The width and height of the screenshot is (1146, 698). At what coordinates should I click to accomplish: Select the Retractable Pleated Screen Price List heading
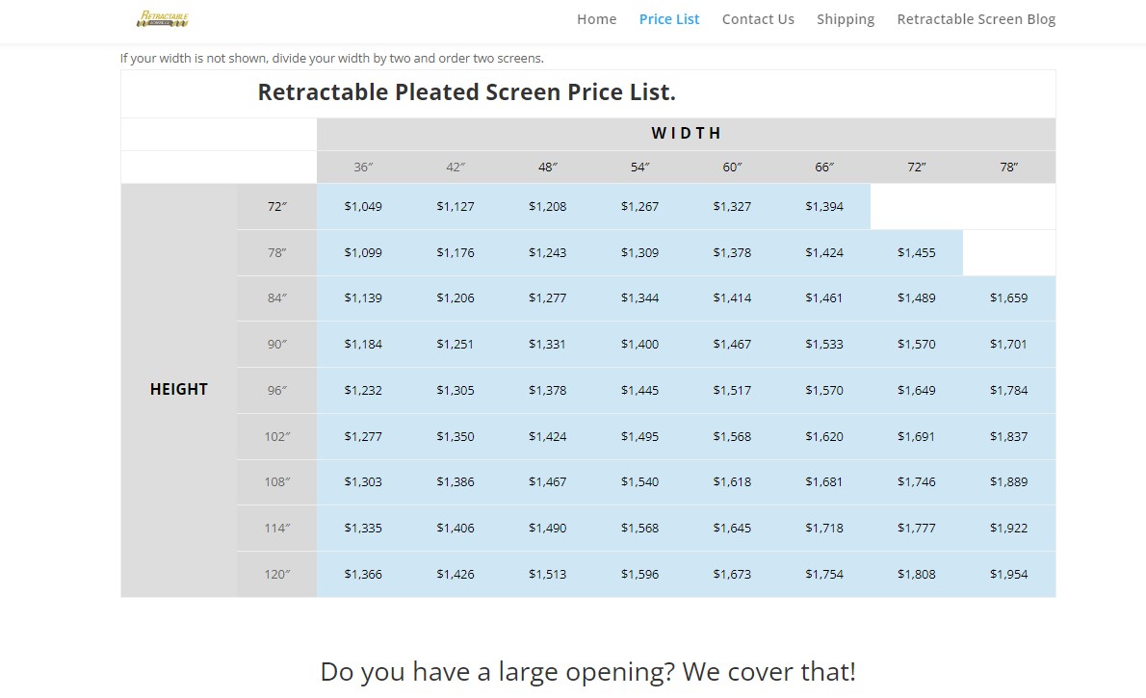(x=466, y=92)
